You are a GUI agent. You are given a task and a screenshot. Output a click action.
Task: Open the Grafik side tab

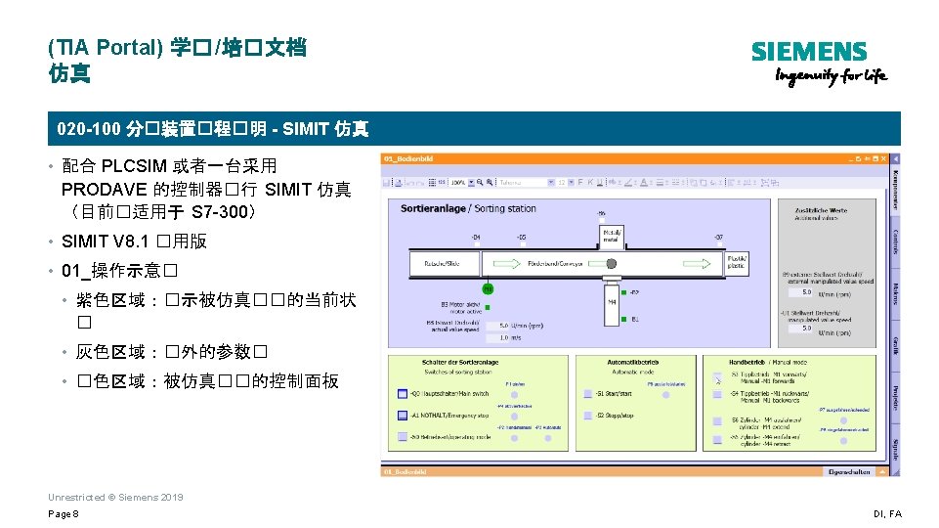click(895, 346)
